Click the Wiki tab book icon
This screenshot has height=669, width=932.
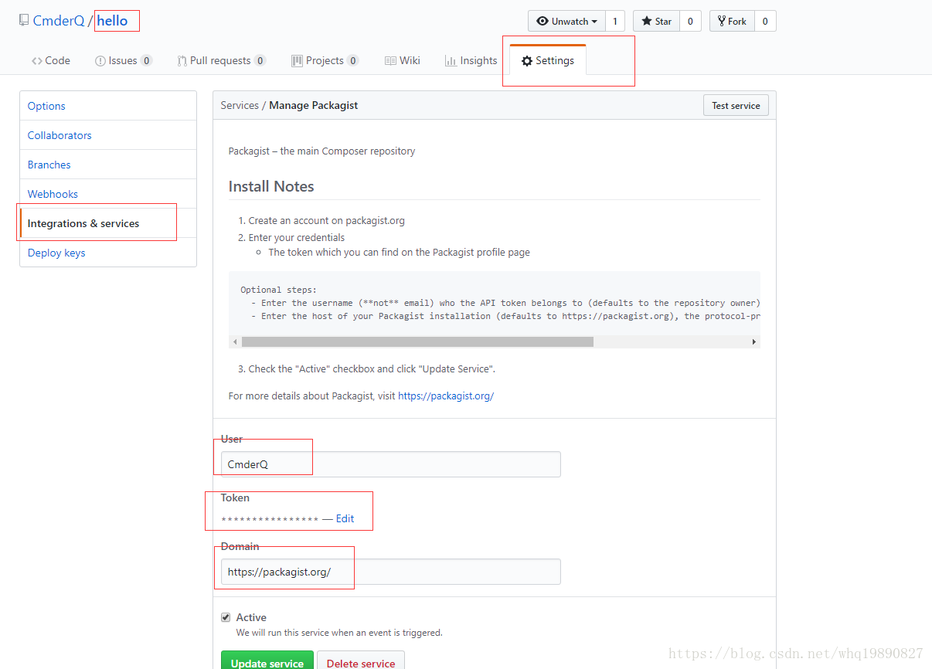click(390, 61)
